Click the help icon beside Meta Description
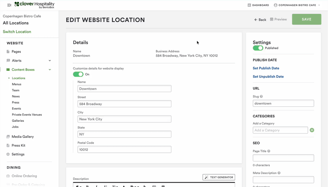This screenshot has height=187, width=328. click(x=279, y=173)
